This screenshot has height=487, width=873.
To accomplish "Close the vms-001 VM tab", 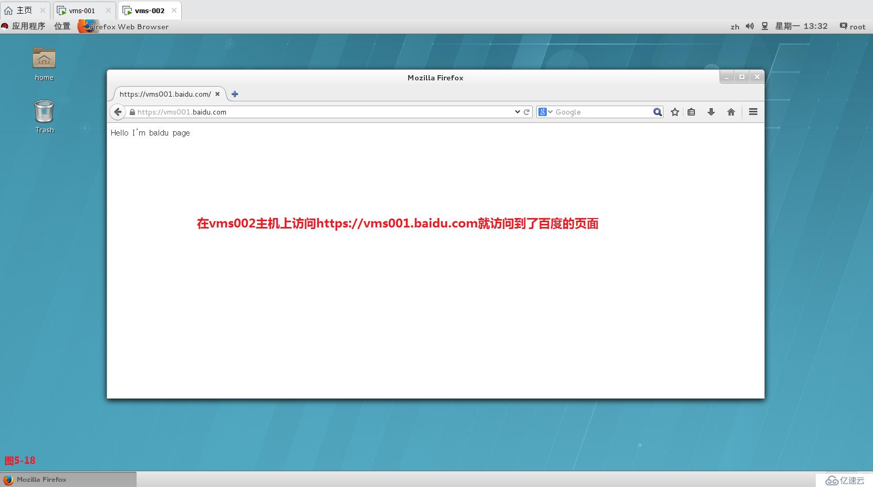I will pyautogui.click(x=108, y=11).
